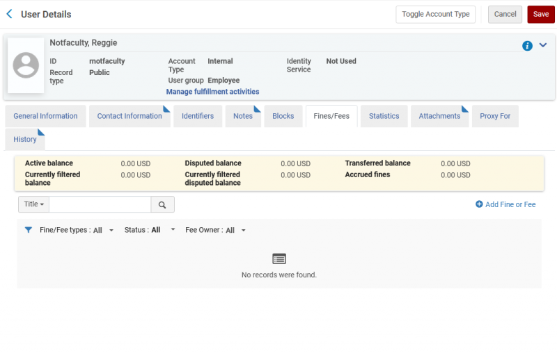Click the User group value Employee
The image size is (557, 353).
(x=223, y=80)
